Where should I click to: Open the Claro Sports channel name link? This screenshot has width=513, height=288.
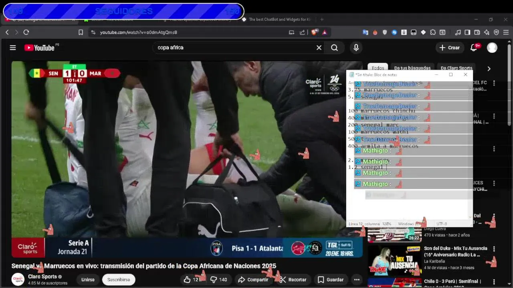tap(42, 276)
